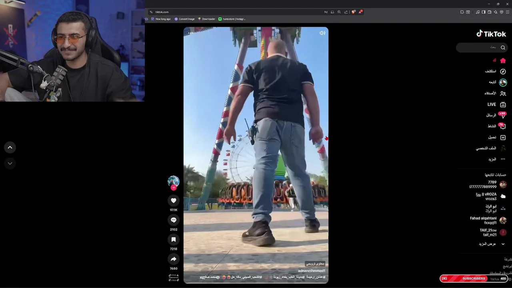Click the promotional content label on the video
The image size is (512, 288).
point(315,264)
